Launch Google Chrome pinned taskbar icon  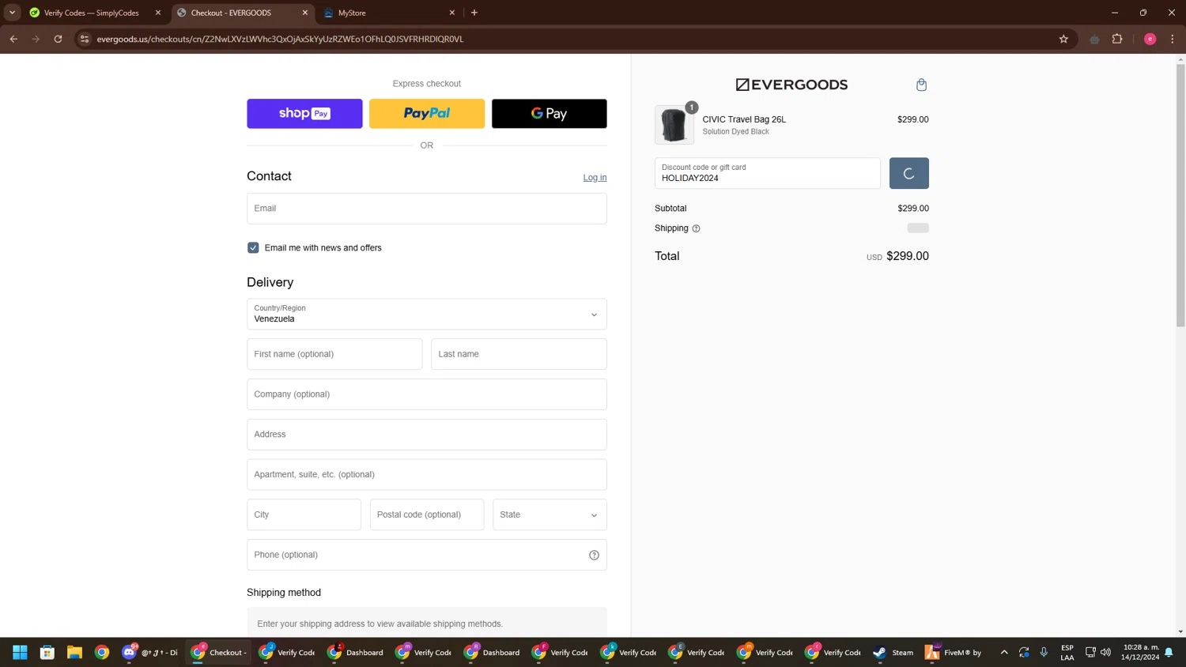click(102, 652)
